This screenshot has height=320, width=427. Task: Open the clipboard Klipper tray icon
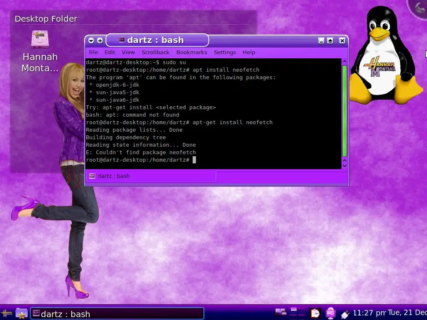[x=315, y=313]
